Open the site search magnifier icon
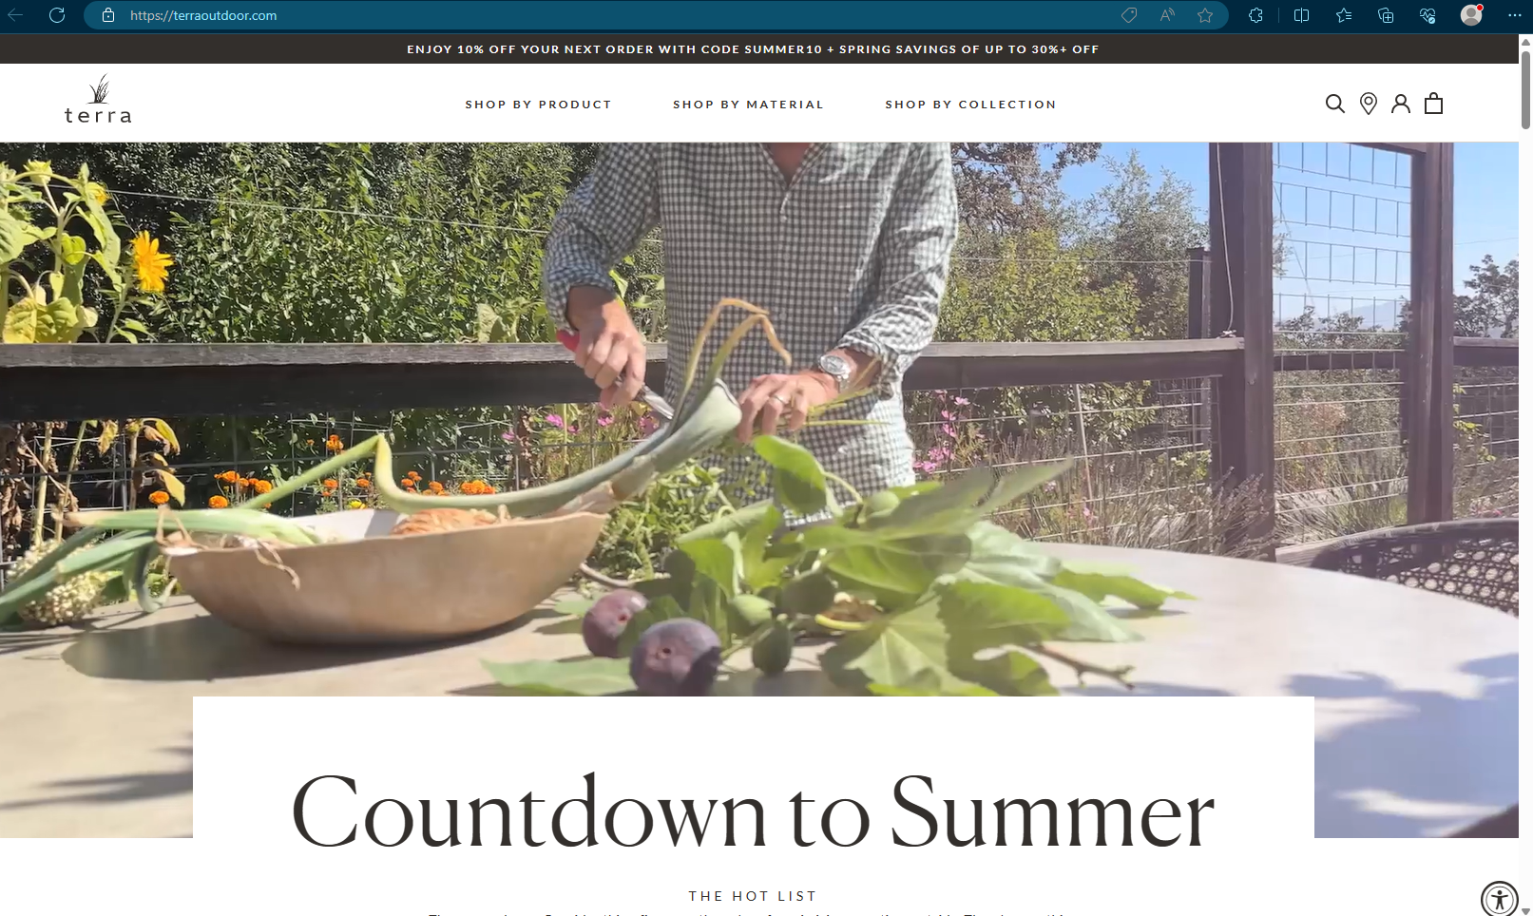 [x=1335, y=104]
